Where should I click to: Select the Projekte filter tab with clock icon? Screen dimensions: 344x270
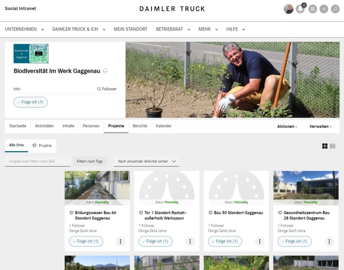coord(42,146)
